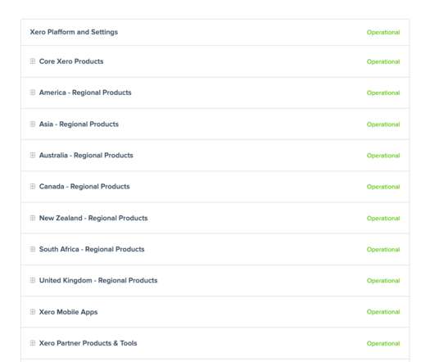Click the plus icon beside Canada - Regional Products
This screenshot has height=362, width=434.
pos(33,187)
